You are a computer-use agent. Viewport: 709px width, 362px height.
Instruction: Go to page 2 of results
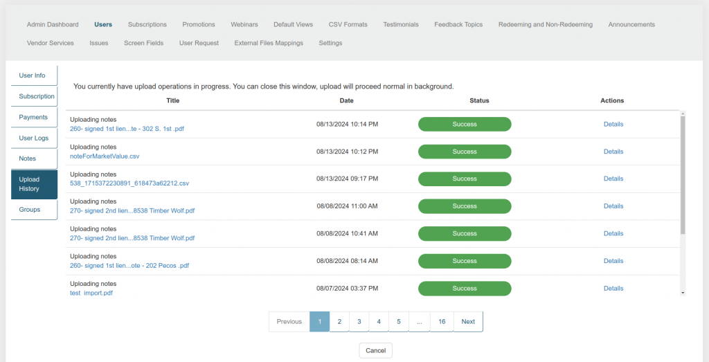point(339,322)
